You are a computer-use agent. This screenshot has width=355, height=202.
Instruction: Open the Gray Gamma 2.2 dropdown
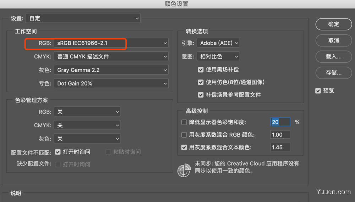point(111,70)
